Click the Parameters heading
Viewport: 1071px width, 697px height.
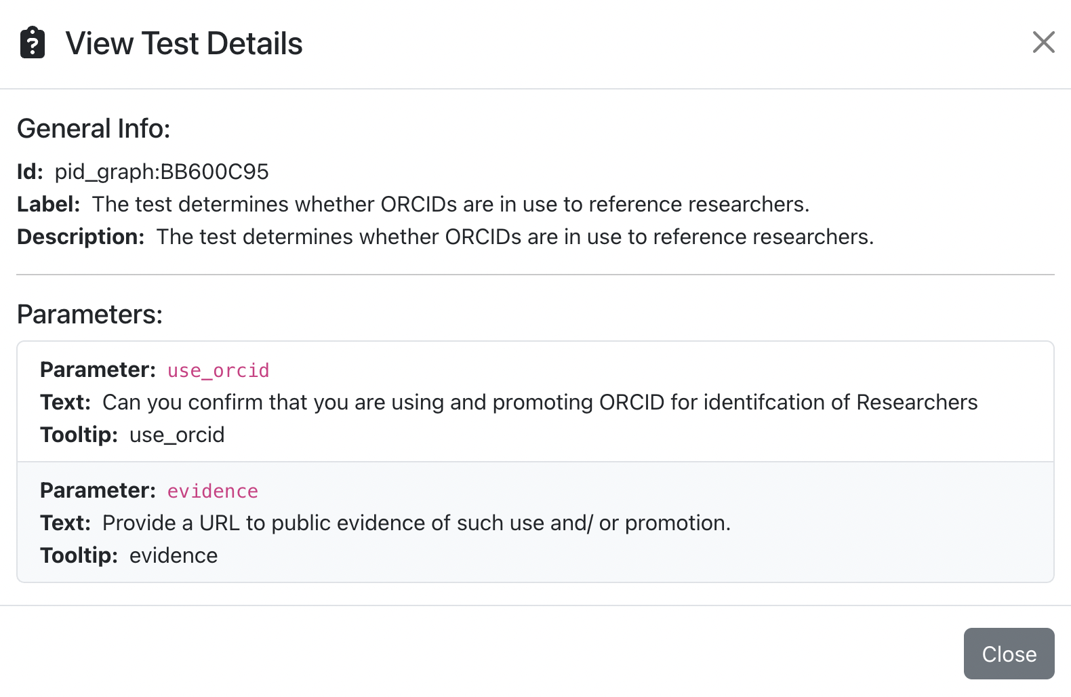click(90, 314)
